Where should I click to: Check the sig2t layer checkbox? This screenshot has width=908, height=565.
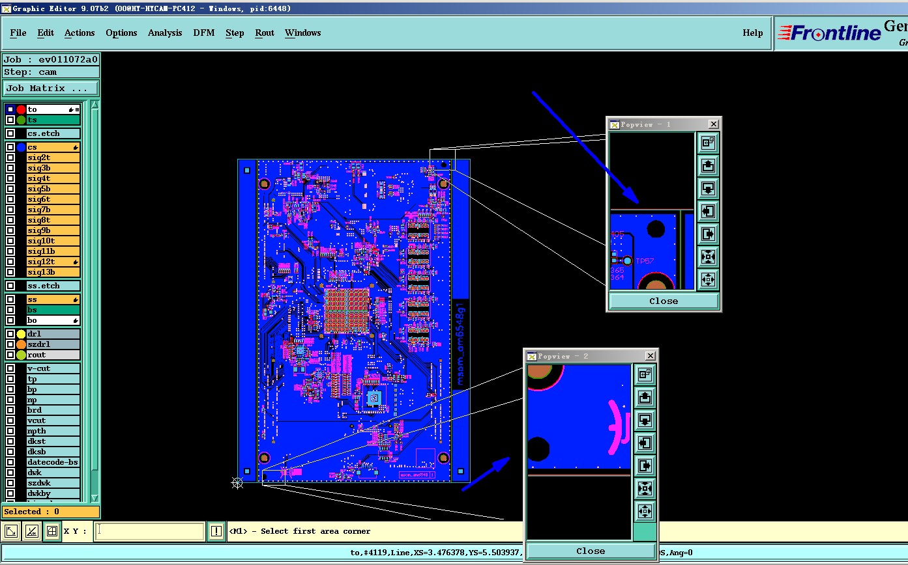[x=10, y=158]
